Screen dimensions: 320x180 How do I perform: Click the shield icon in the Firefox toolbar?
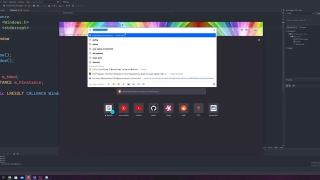pyautogui.click(x=242, y=30)
